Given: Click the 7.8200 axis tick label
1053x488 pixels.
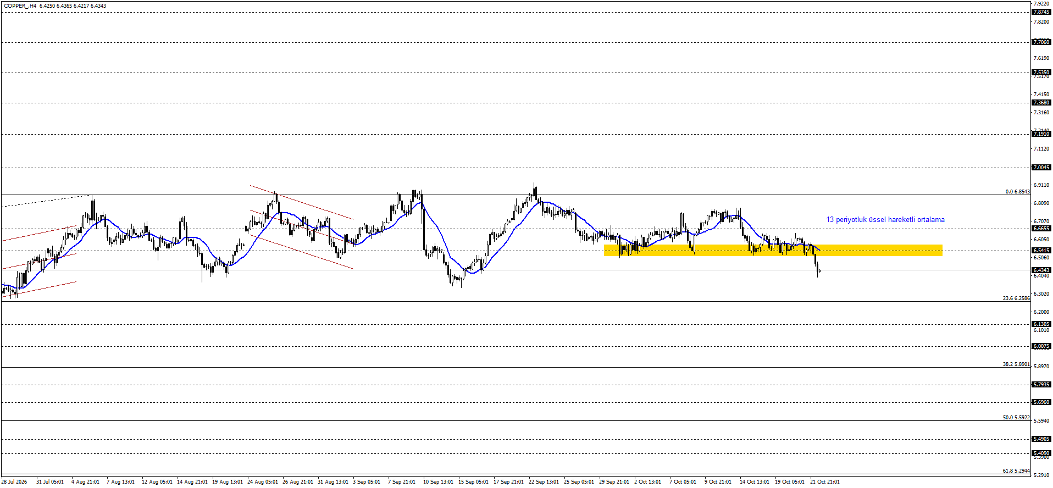Looking at the screenshot, I should click(x=1042, y=22).
